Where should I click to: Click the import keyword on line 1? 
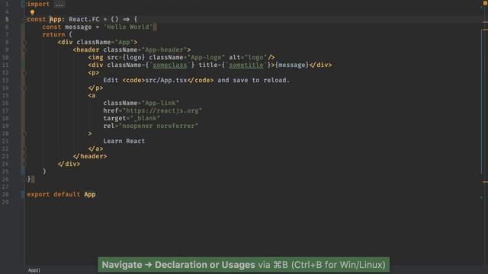(38, 5)
